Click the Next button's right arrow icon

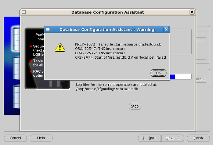[179, 138]
